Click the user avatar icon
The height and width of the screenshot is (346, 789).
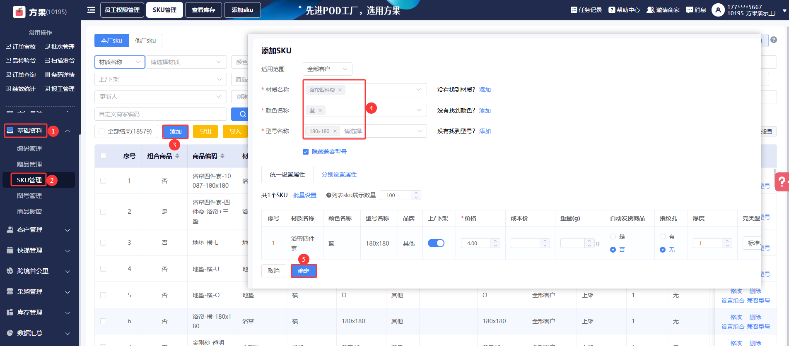718,10
